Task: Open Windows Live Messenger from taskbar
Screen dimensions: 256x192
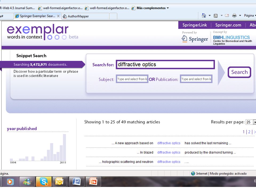Action: (27, 182)
